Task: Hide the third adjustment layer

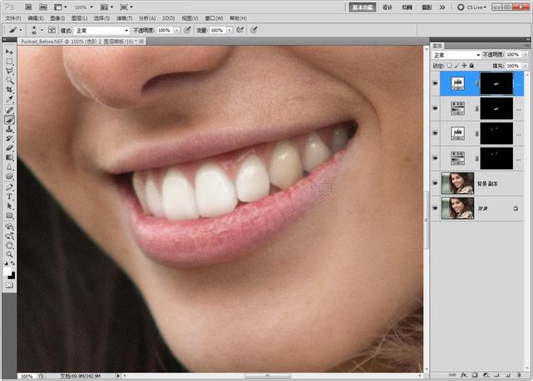Action: 436,133
